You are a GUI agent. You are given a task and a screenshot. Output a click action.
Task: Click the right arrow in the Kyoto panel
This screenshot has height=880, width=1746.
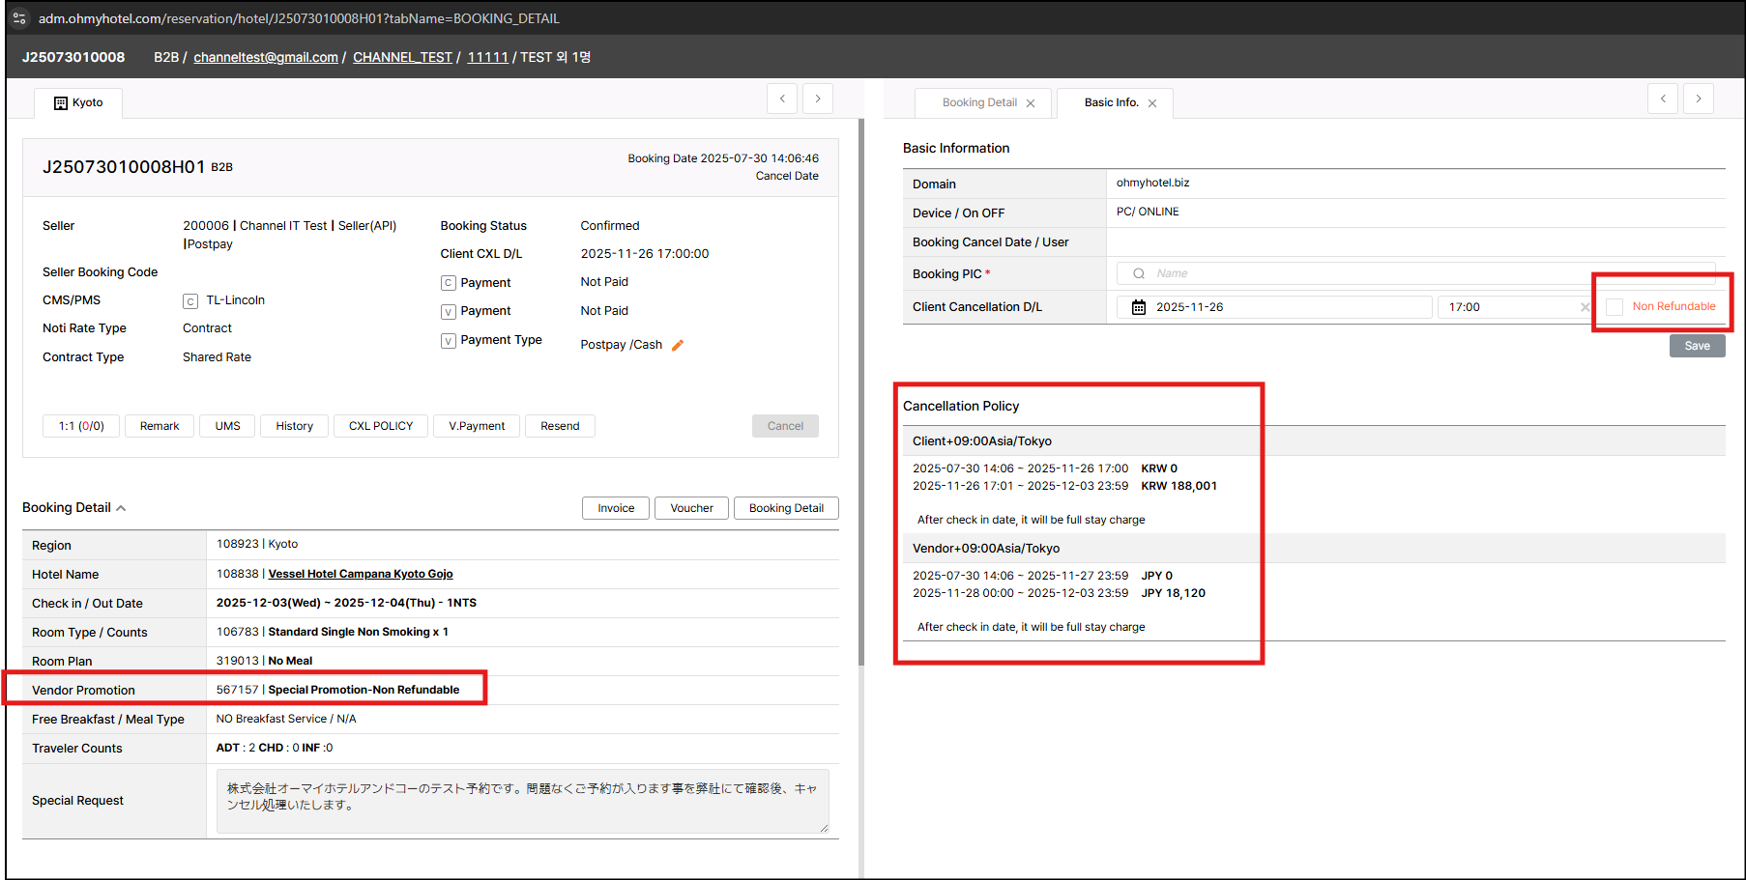[x=818, y=99]
